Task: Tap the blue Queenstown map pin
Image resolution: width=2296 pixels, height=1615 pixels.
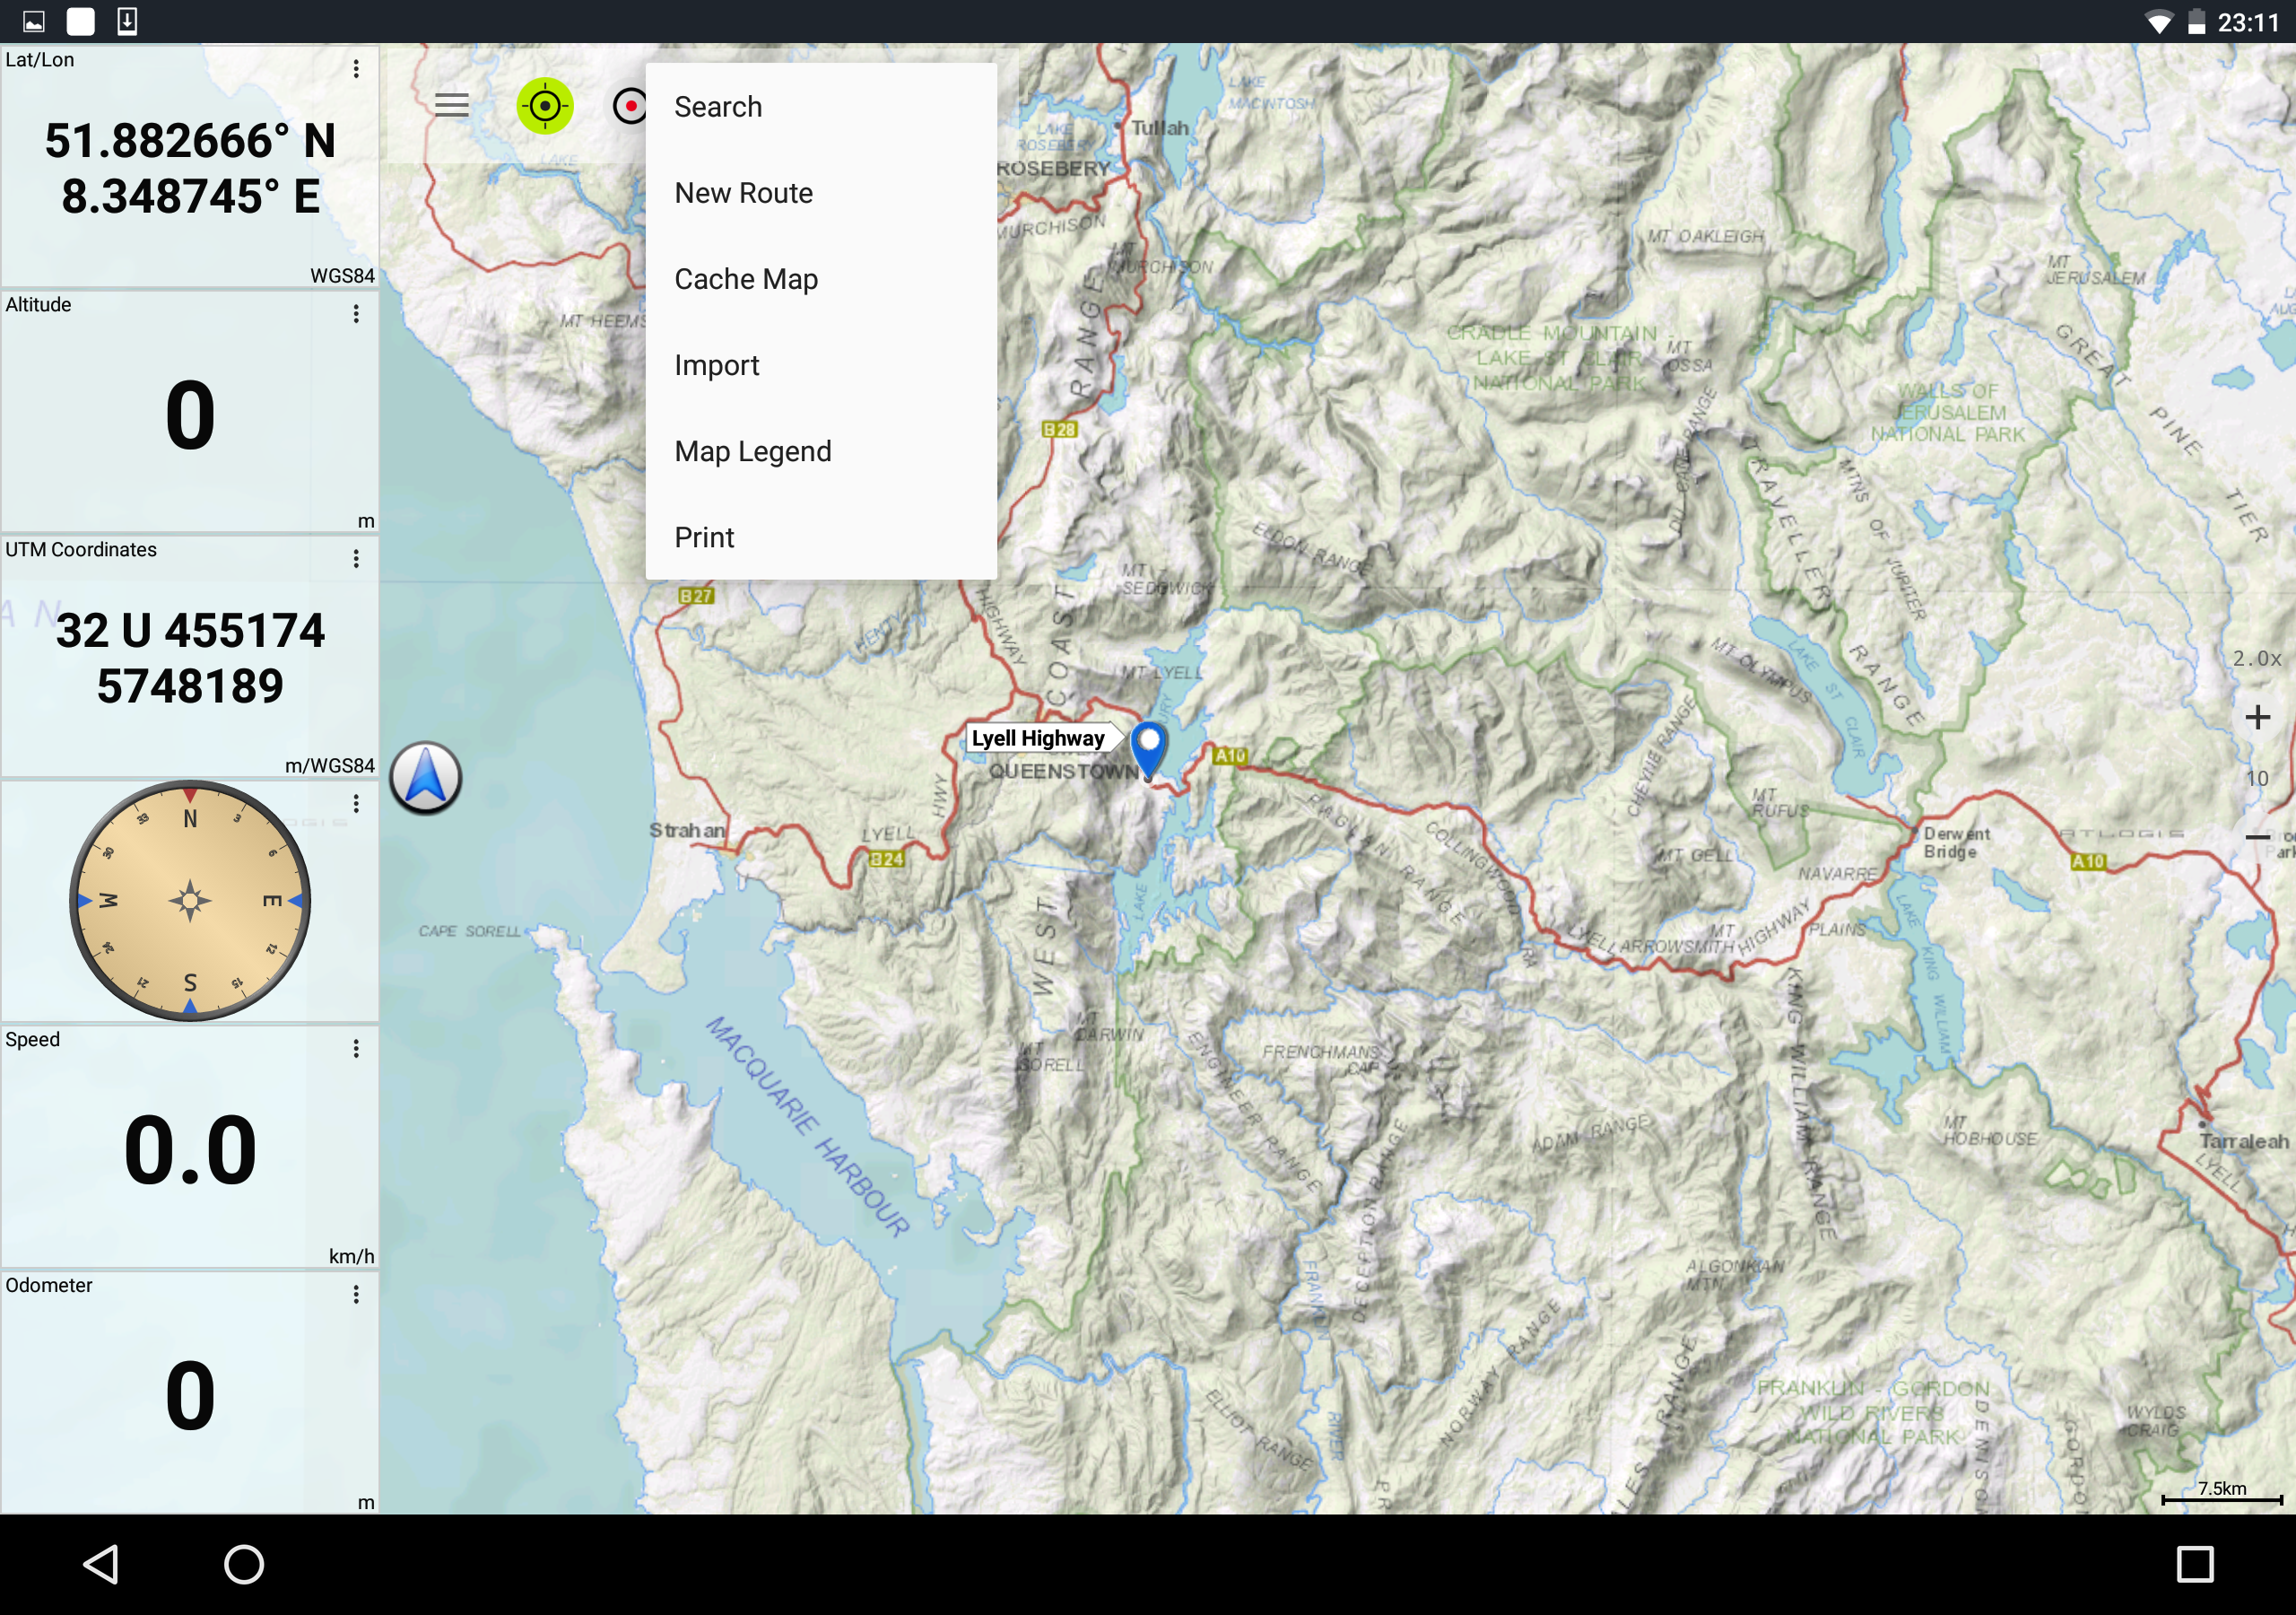Action: coord(1149,746)
